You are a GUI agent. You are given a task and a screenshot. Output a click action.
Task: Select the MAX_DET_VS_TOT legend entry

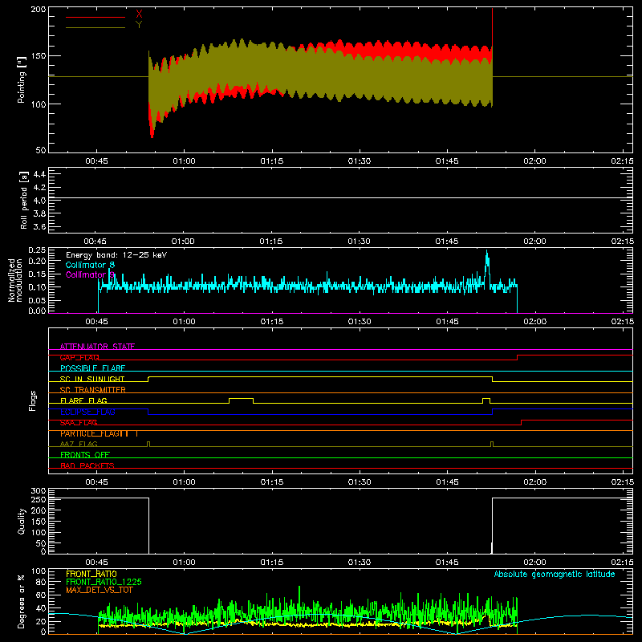pyautogui.click(x=100, y=590)
